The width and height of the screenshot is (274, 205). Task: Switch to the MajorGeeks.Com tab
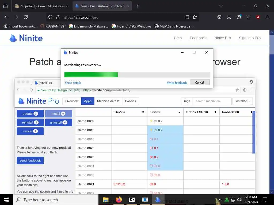pyautogui.click(x=41, y=6)
